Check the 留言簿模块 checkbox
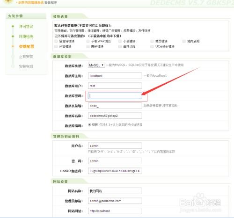 [56, 41]
